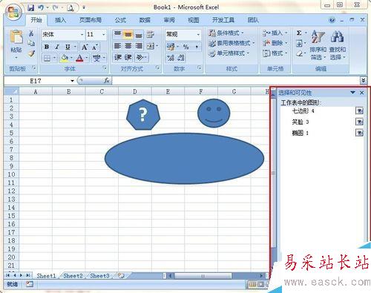Align text right
This screenshot has width=371, height=293.
(x=139, y=46)
